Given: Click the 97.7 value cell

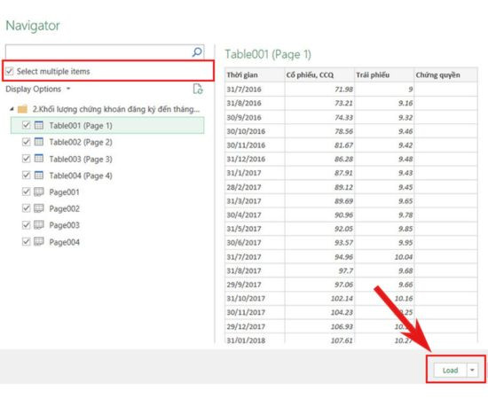Looking at the screenshot, I should [x=319, y=270].
